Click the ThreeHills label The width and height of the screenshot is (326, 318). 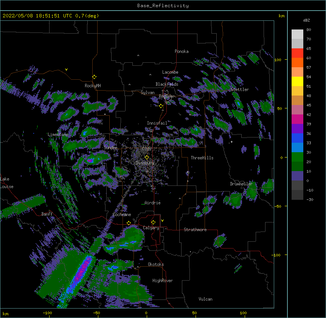(x=202, y=158)
